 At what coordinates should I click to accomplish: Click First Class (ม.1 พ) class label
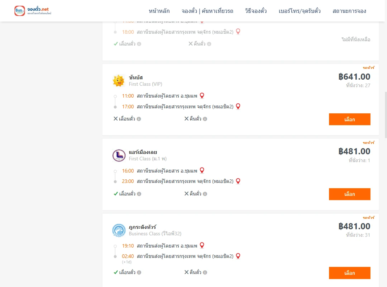(148, 159)
